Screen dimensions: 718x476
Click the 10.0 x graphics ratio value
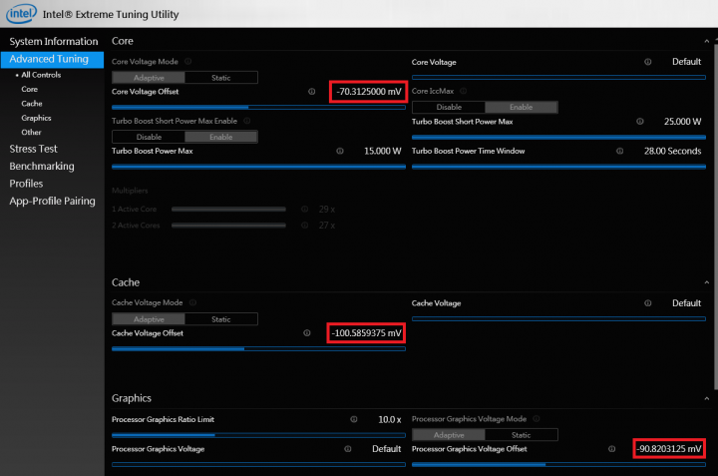coord(390,419)
